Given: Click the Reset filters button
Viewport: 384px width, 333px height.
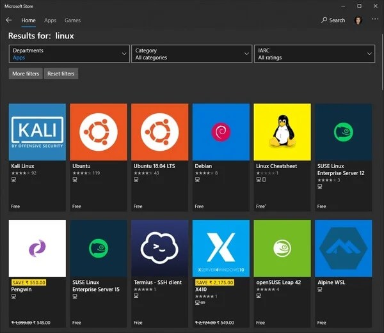Looking at the screenshot, I should (x=61, y=74).
